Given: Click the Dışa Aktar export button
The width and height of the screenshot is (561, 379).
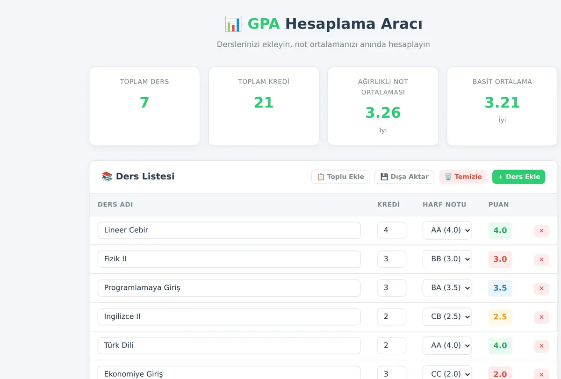Looking at the screenshot, I should click(x=404, y=177).
